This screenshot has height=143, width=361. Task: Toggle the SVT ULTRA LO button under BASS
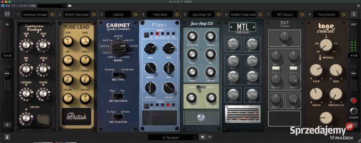point(276,68)
